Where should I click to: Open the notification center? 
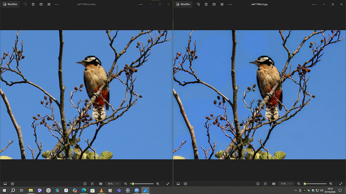point(340,190)
